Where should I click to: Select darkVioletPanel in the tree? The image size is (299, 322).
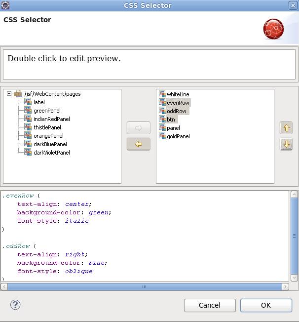coord(52,153)
